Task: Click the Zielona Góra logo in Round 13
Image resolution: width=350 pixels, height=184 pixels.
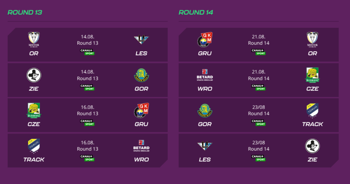Action: pos(34,75)
